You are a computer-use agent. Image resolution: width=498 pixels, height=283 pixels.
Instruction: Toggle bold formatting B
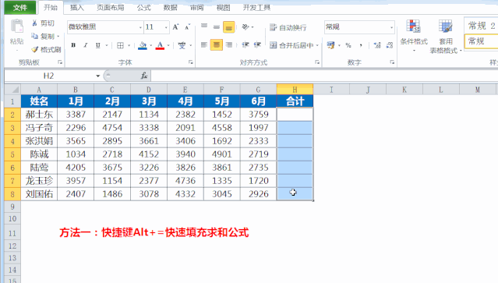73,45
